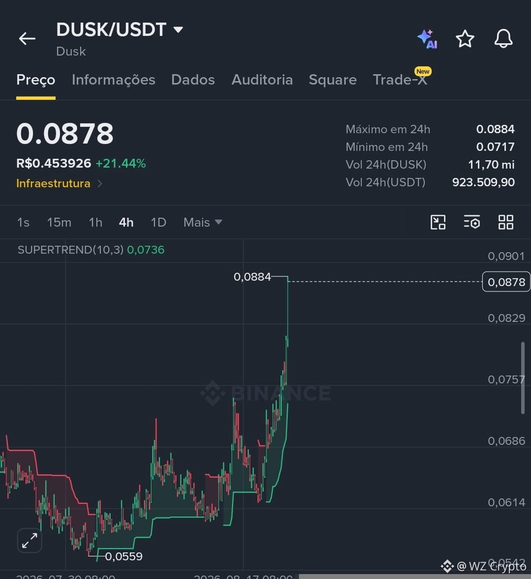Viewport: 531px width, 579px height.
Task: Tap the 0,0878 current price tag on axis
Action: click(x=506, y=282)
